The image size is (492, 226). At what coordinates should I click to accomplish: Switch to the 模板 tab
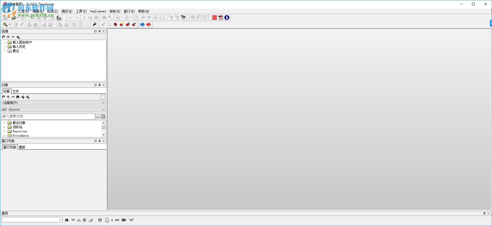[x=22, y=147]
